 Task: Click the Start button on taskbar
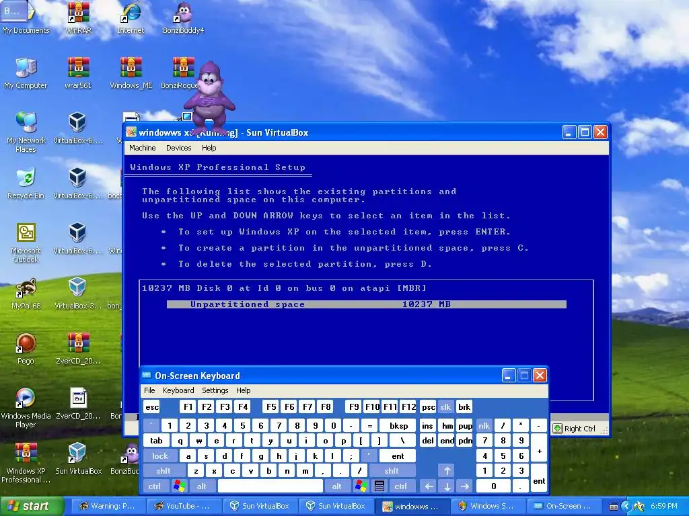[32, 506]
